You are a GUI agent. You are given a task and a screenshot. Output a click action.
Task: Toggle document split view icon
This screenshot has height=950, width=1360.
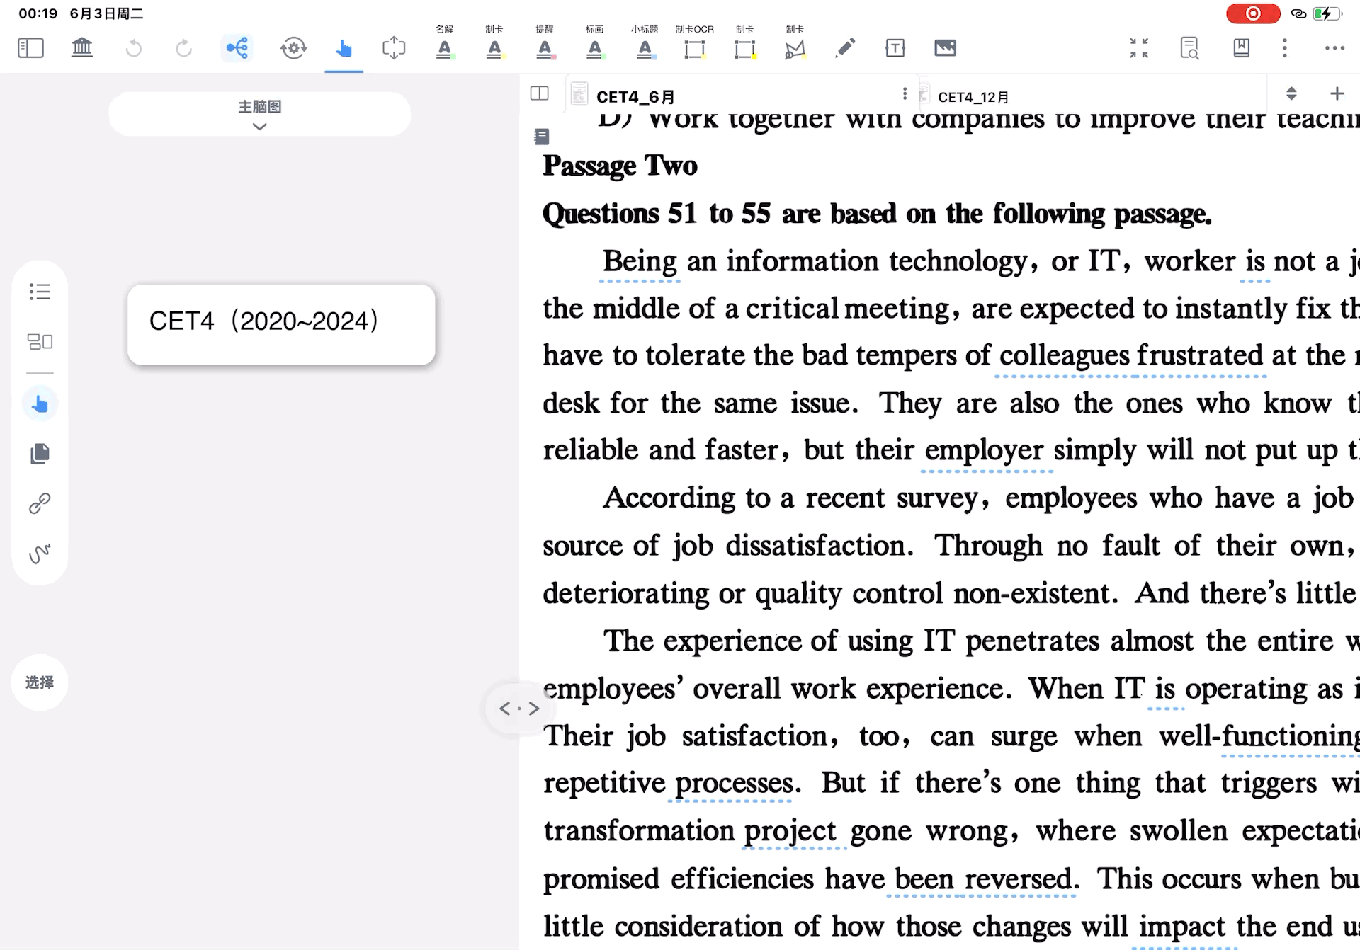540,94
